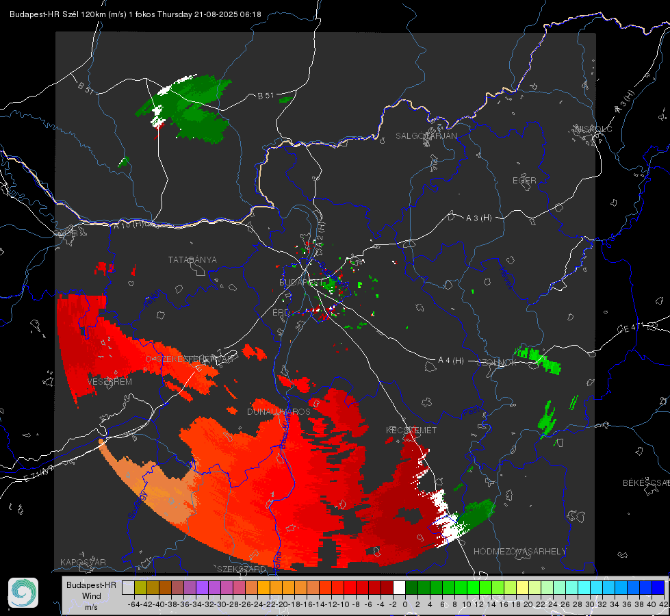Viewport: 670px width, 616px height.
Task: Click the A 10 (H) road label
Action: click(128, 224)
